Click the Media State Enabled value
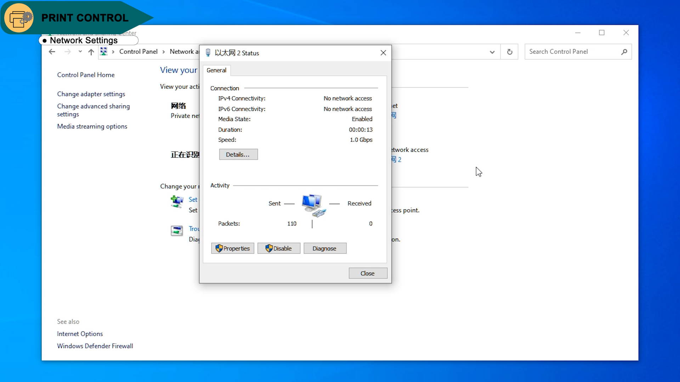680x382 pixels. [x=362, y=119]
